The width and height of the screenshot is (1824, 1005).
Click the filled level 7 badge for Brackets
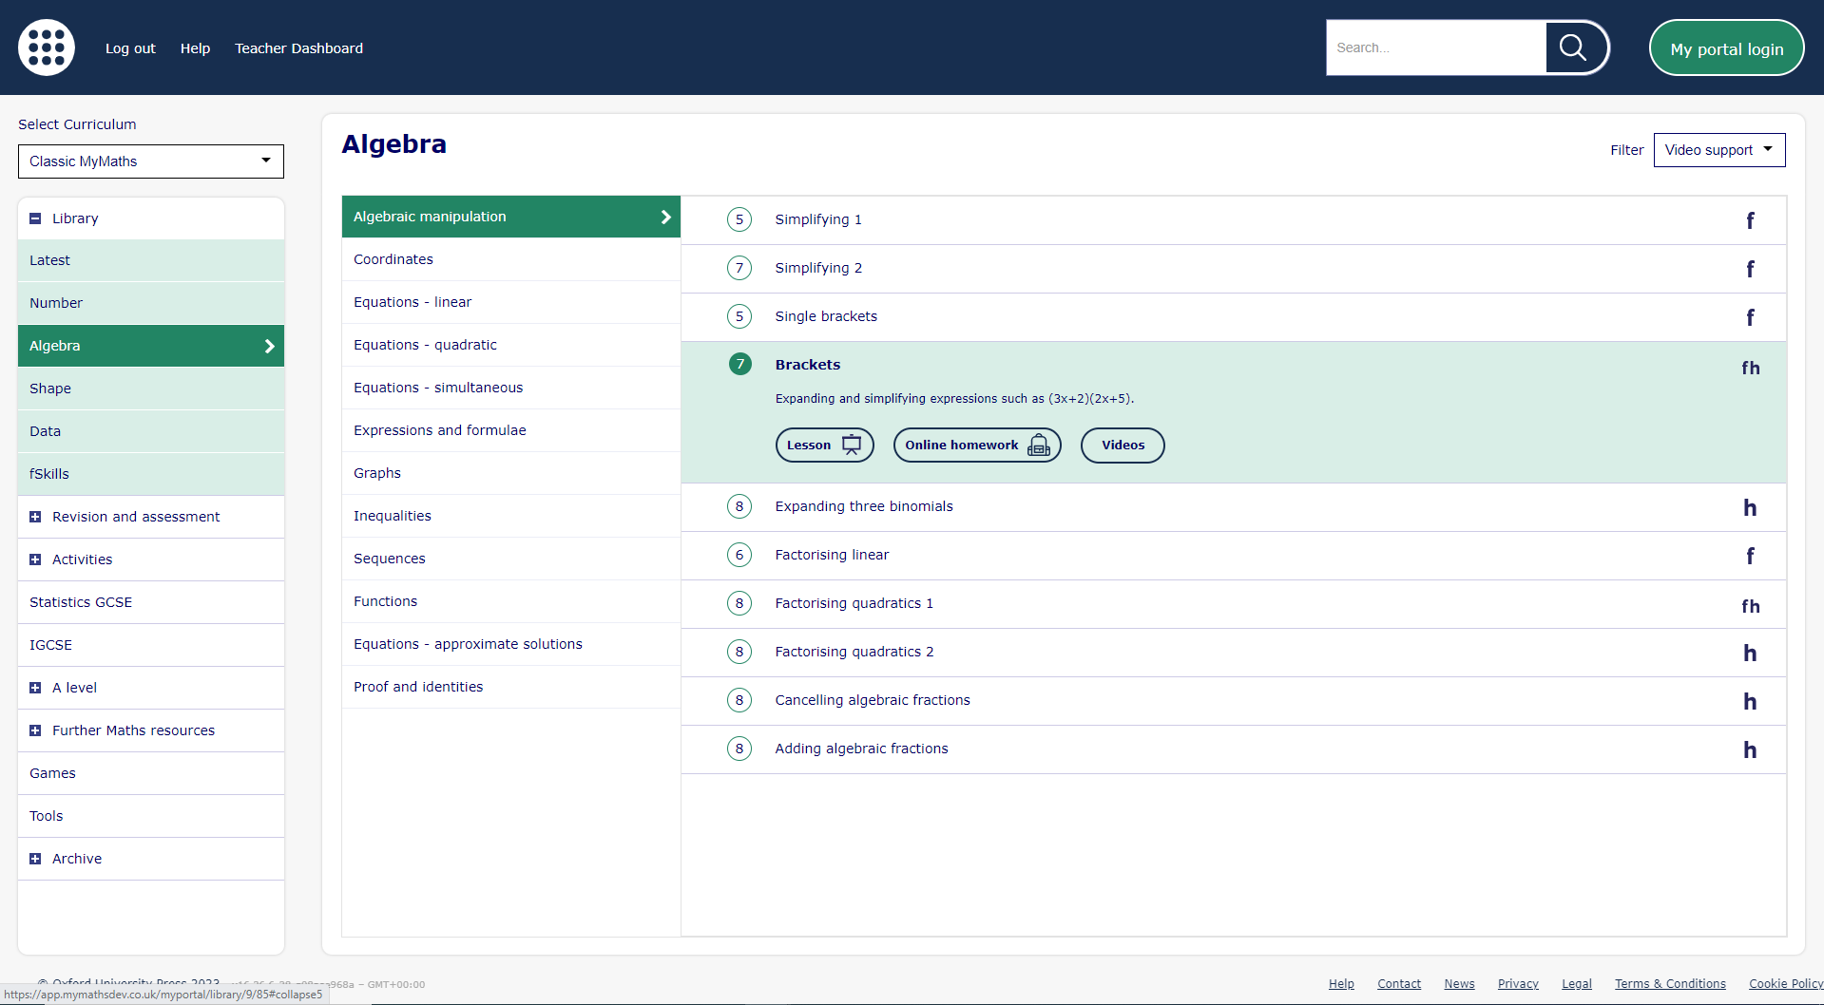coord(740,364)
